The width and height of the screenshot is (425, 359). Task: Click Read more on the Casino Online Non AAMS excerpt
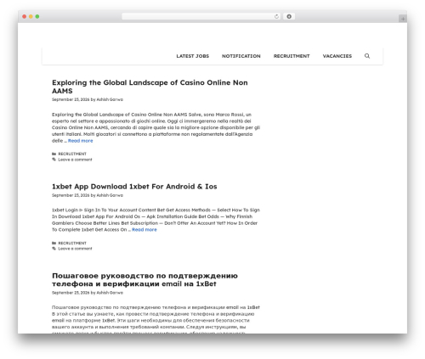(x=80, y=141)
